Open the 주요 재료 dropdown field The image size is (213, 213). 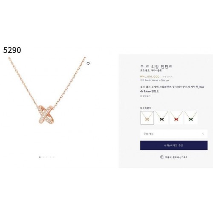point(174,134)
